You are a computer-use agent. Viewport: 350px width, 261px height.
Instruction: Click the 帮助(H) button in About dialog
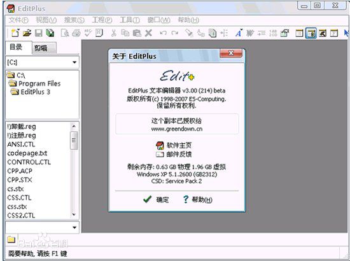[x=197, y=199]
